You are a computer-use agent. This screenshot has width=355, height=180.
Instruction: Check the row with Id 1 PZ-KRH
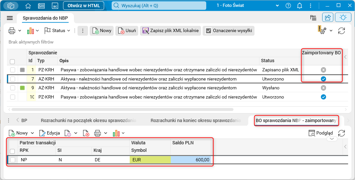[12, 70]
